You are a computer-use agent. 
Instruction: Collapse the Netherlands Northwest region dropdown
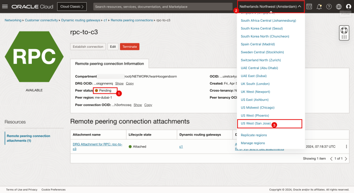tap(270, 7)
